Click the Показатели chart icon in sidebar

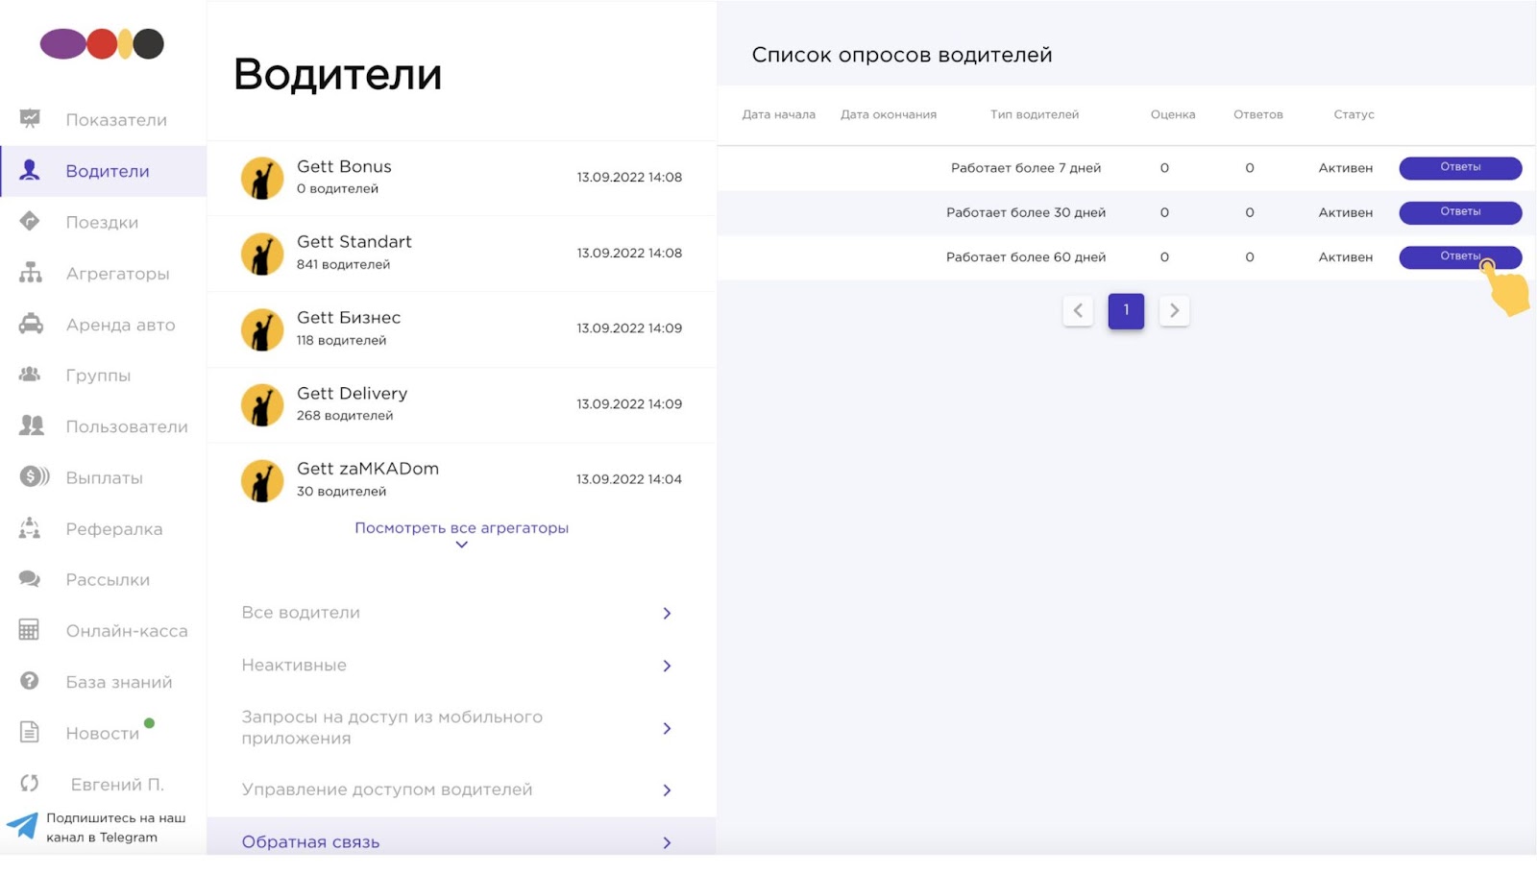pyautogui.click(x=30, y=119)
